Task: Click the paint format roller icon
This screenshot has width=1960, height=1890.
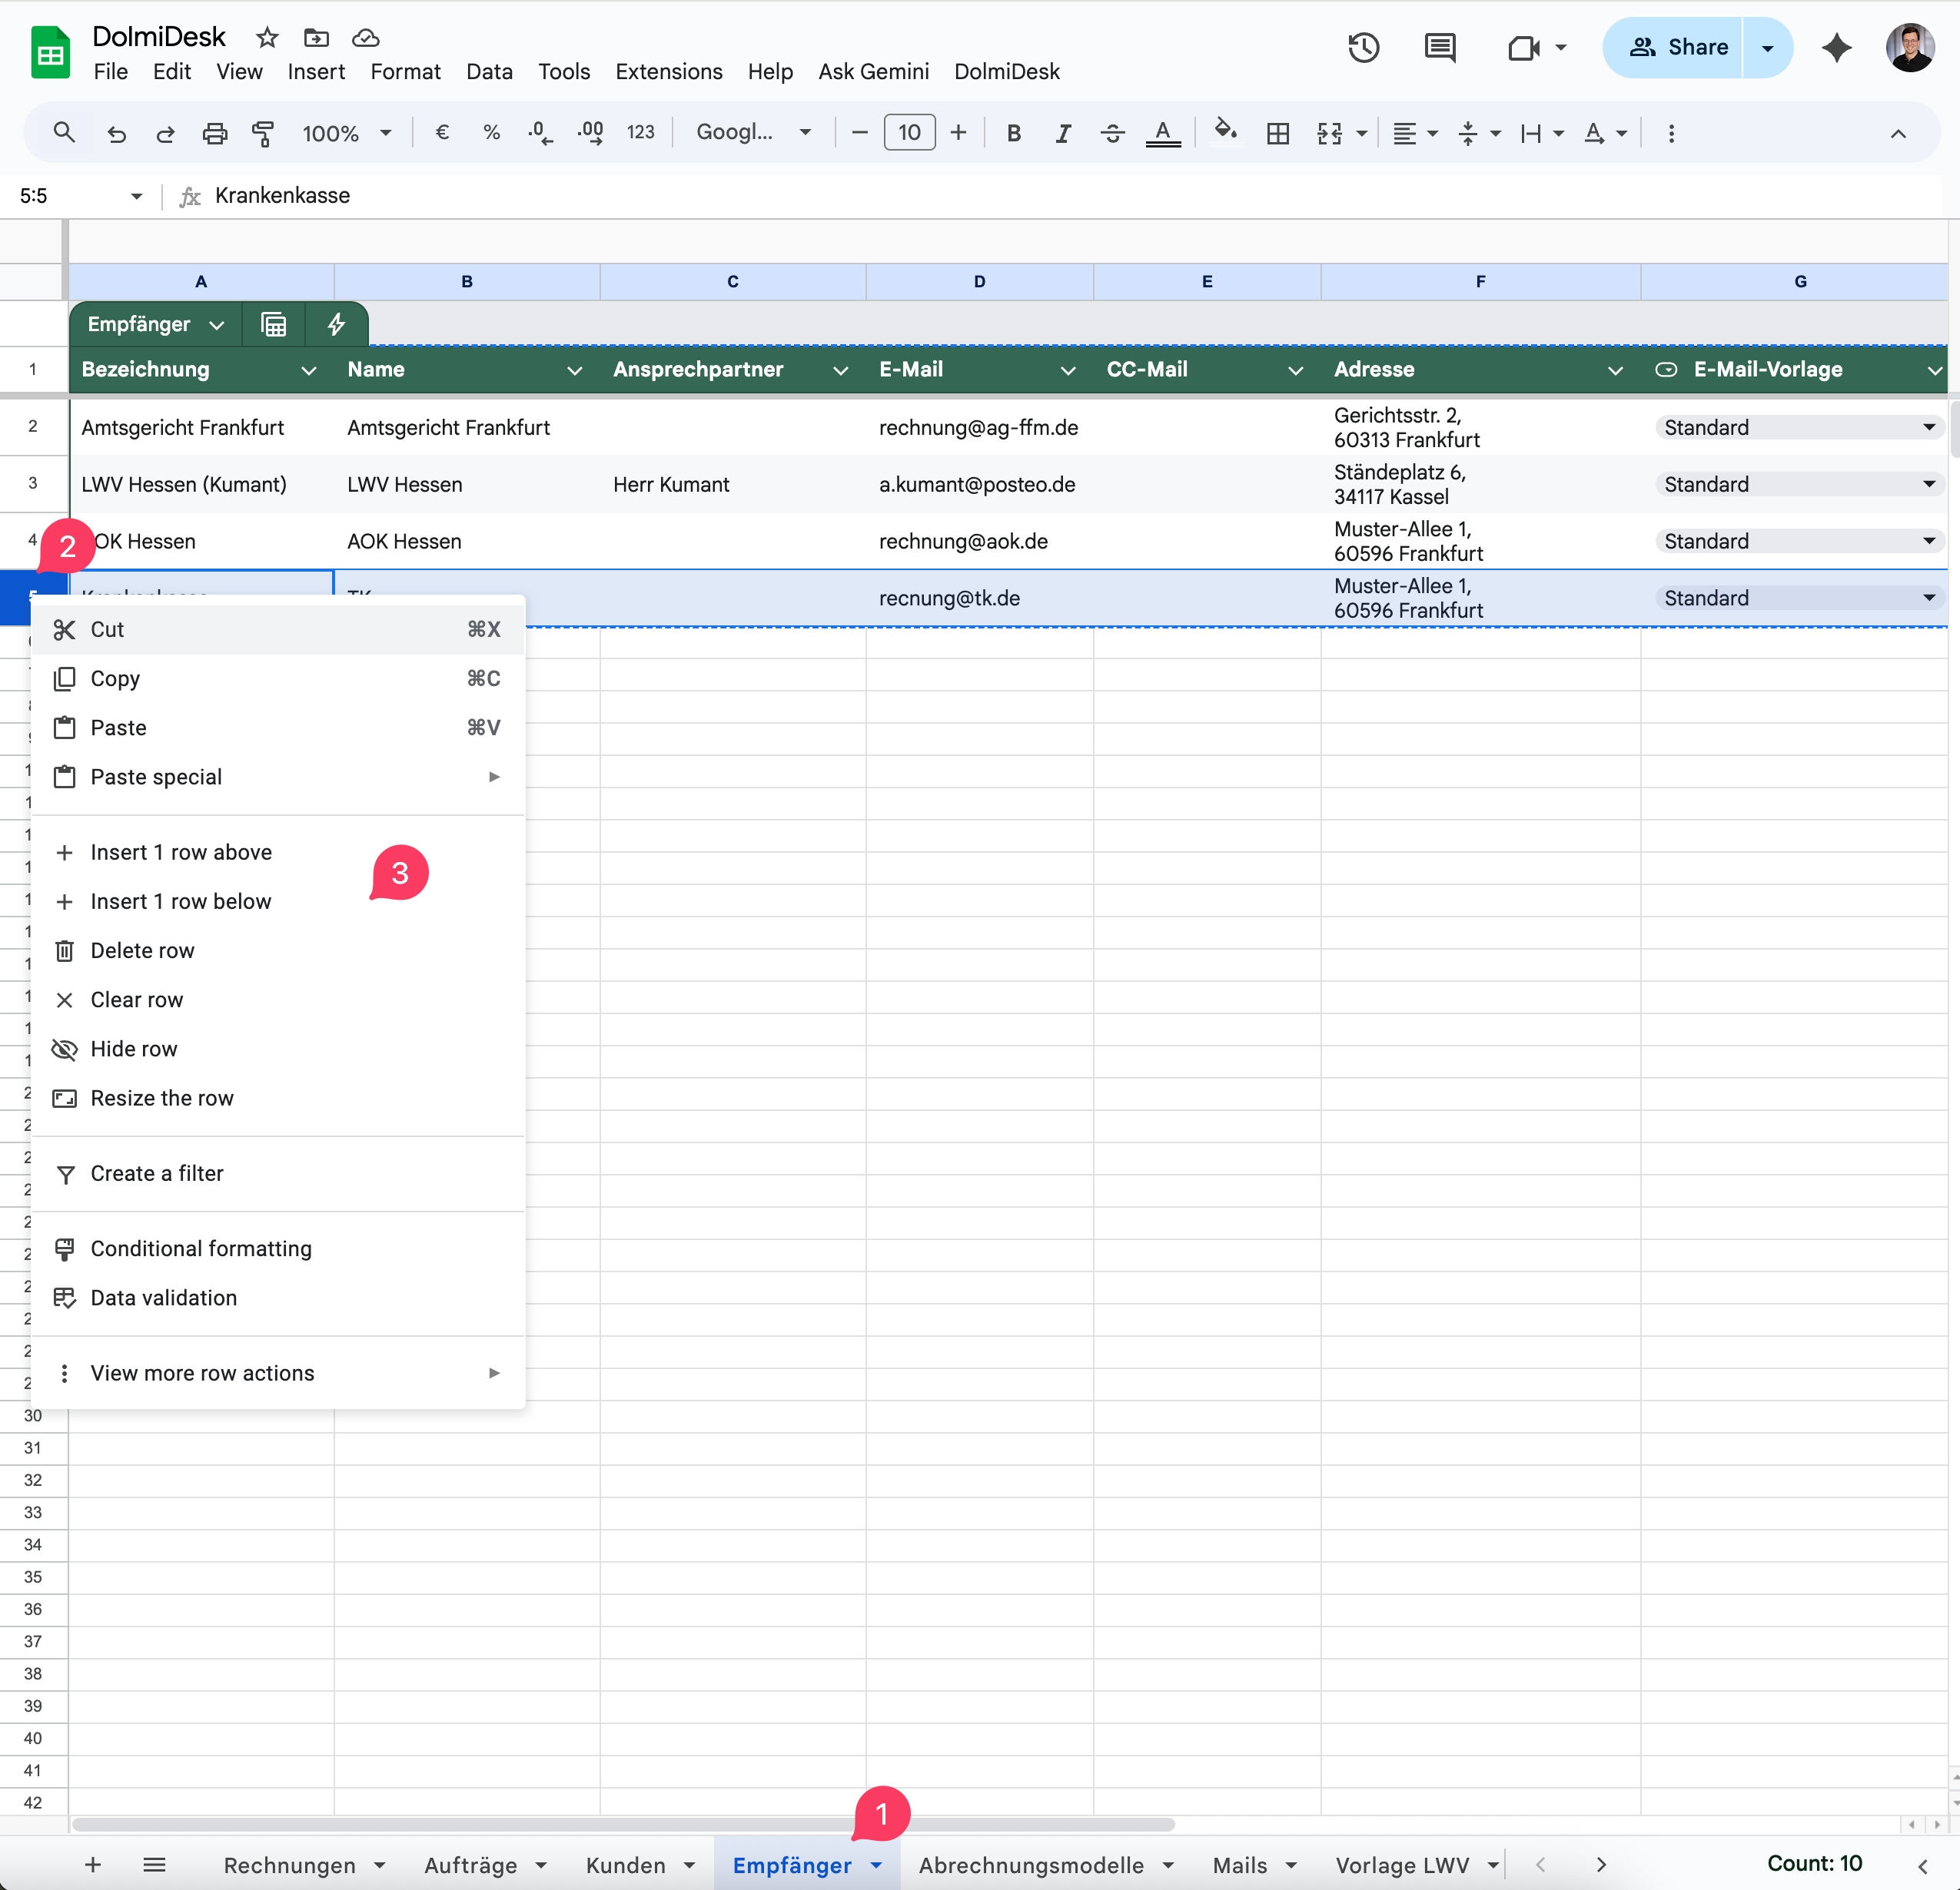Action: (x=263, y=133)
